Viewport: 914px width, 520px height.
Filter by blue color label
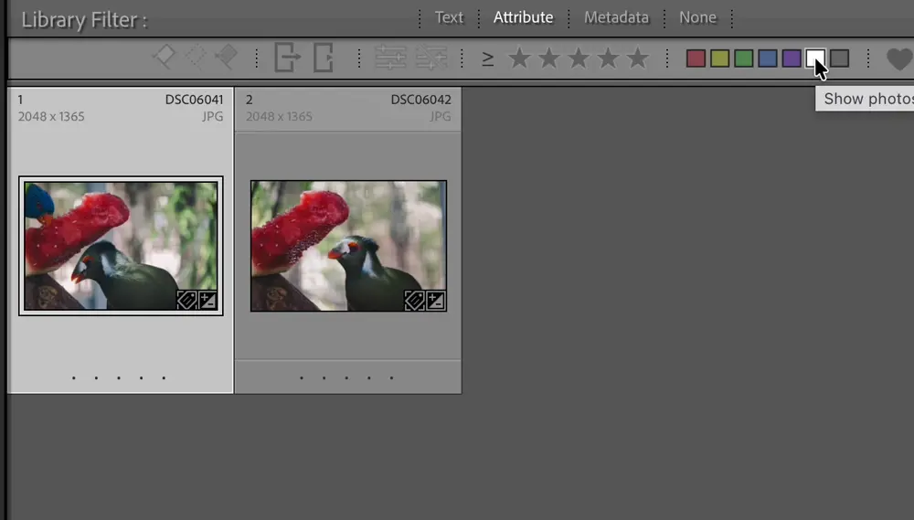coord(768,58)
